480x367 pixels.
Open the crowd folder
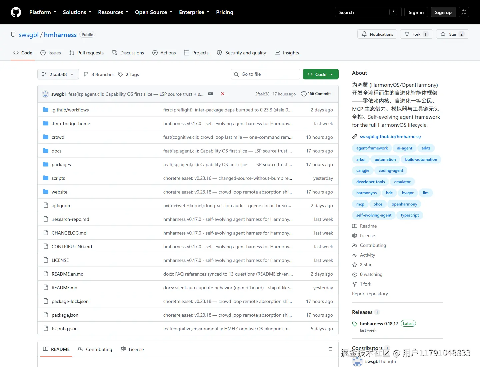[58, 137]
